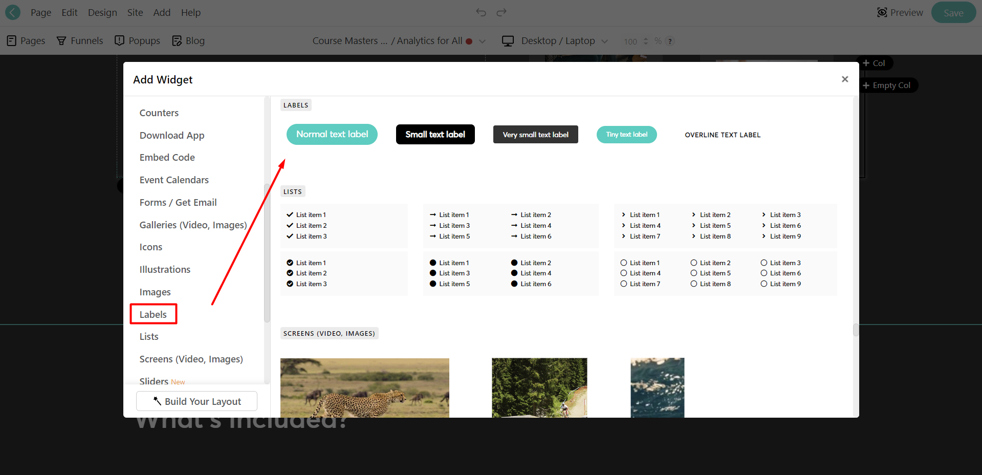Image resolution: width=982 pixels, height=475 pixels.
Task: Open the Funnels section
Action: [79, 40]
